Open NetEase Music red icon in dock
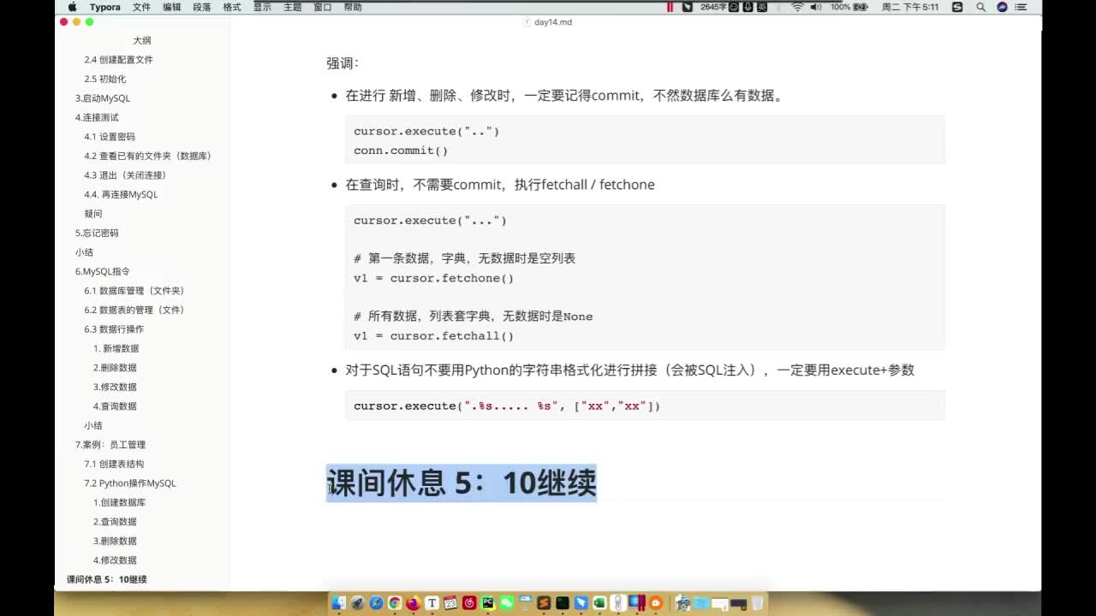 pos(469,603)
